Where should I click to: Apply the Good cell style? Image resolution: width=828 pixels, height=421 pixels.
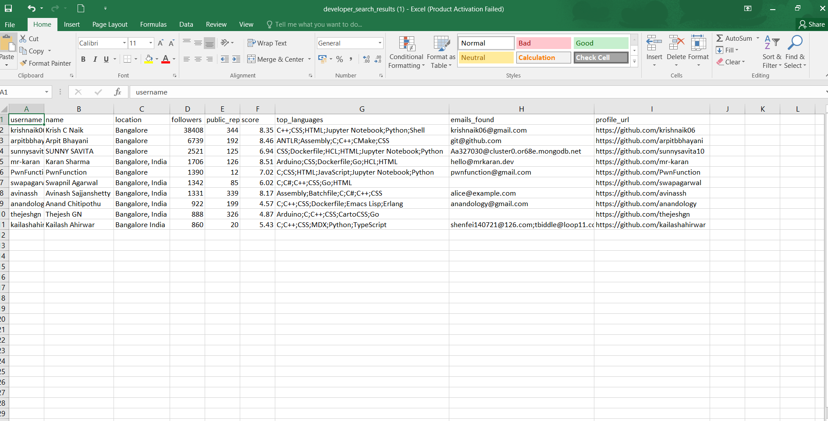[x=601, y=43]
